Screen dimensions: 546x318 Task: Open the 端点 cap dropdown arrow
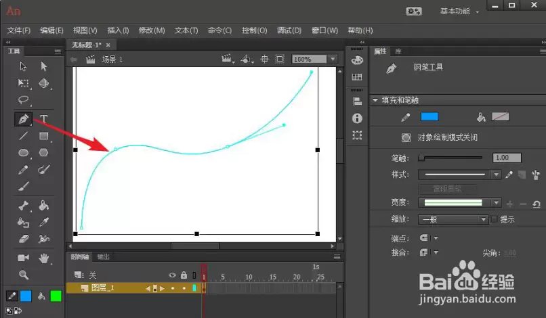(436, 238)
